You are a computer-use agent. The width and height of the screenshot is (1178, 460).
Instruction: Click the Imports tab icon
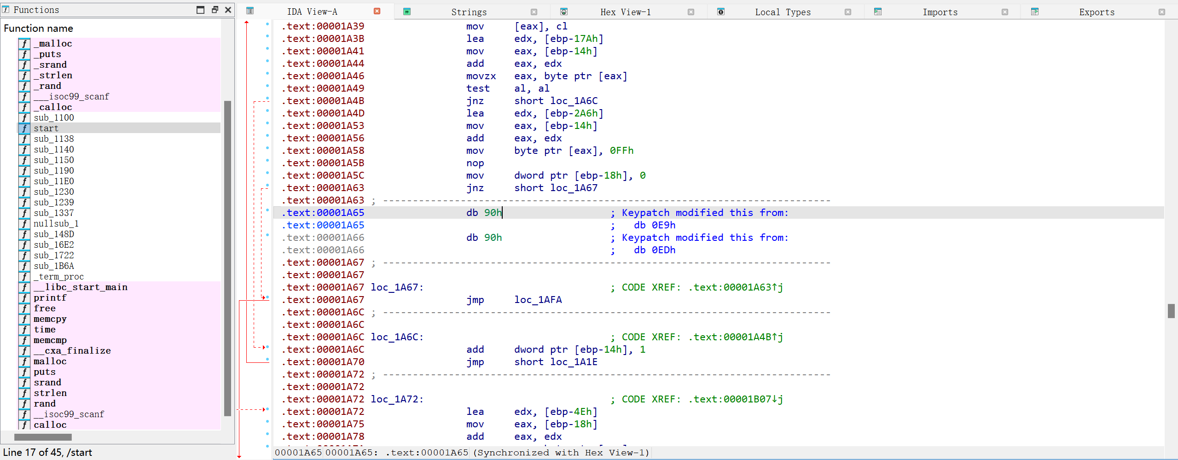878,12
